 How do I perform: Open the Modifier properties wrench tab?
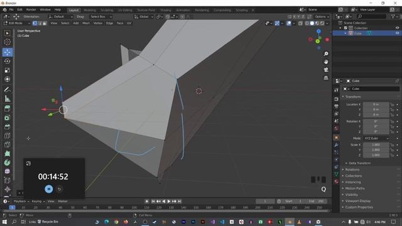tap(337, 145)
